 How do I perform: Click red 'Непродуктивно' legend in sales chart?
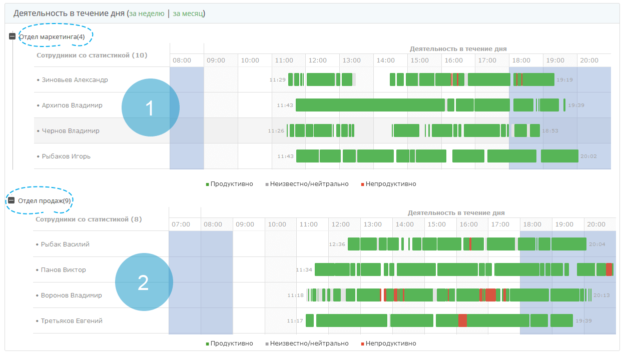[x=388, y=343]
